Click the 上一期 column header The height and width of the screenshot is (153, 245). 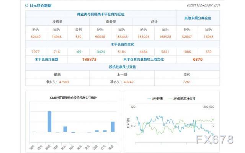click(x=122, y=74)
